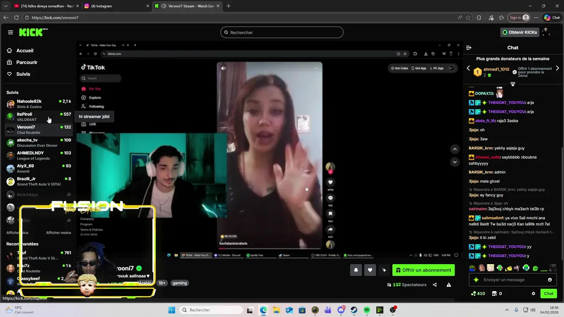Switch to YouTube fa9ra dineya ramadhan tab
564x317 pixels.
click(45, 6)
